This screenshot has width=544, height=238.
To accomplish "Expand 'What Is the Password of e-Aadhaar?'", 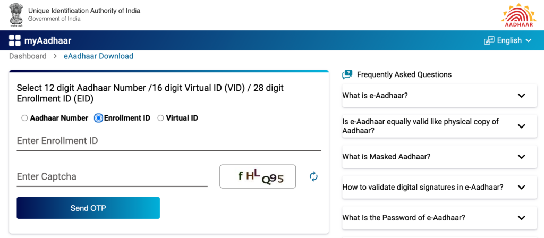I will click(521, 218).
